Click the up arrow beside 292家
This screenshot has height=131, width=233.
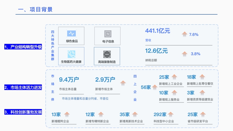coord(171,114)
